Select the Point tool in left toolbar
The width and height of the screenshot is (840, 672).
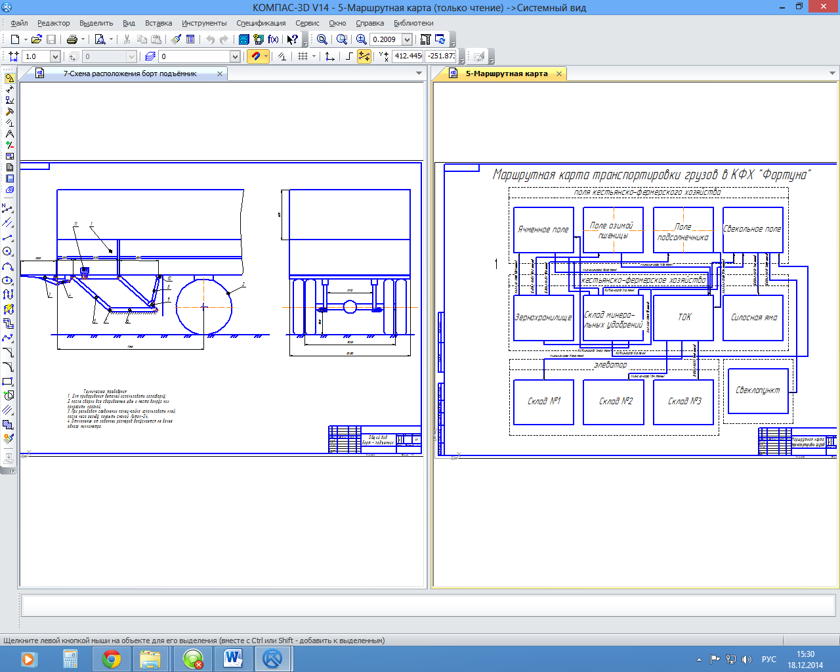(8, 209)
